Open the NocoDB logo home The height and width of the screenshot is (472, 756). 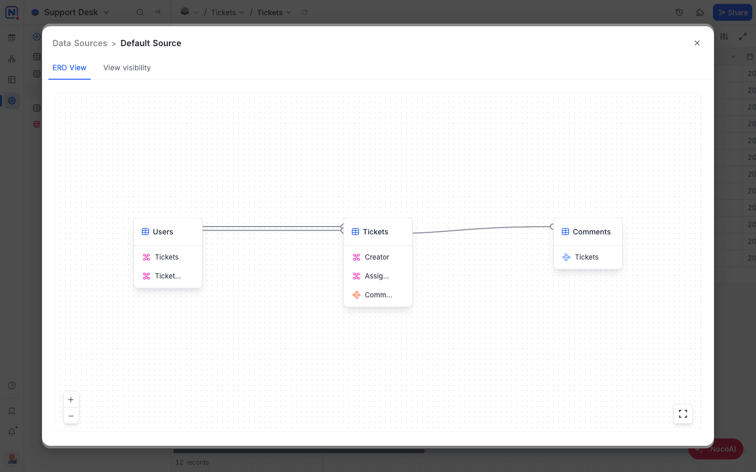pos(12,12)
